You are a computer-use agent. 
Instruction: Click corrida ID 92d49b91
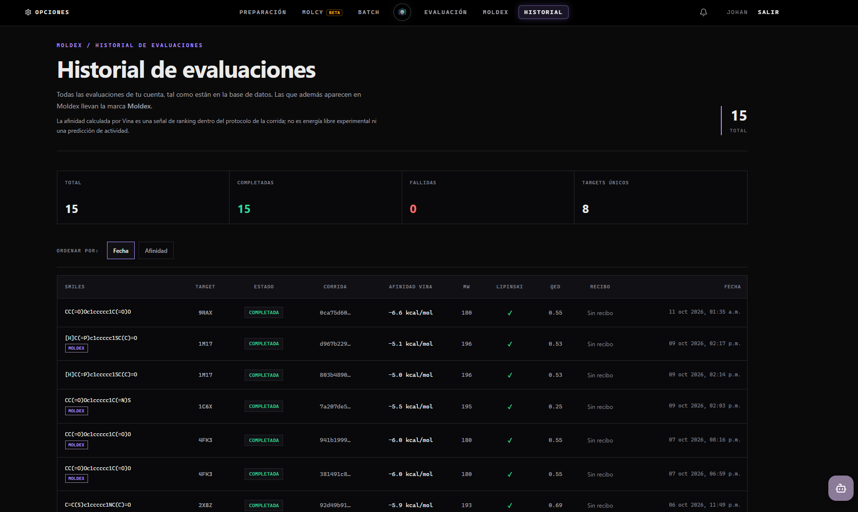coord(335,505)
